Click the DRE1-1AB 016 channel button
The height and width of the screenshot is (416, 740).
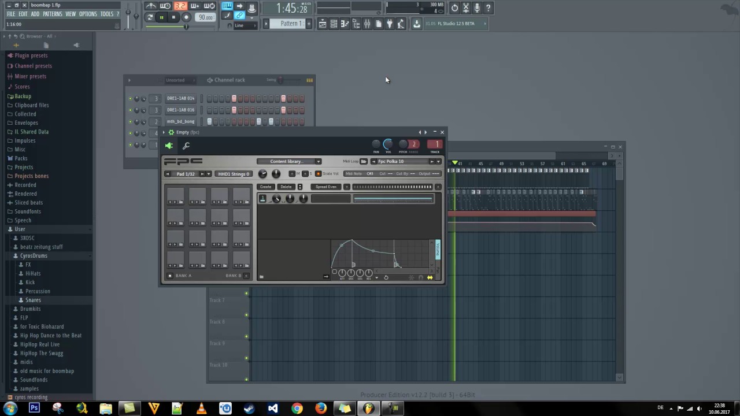(181, 110)
